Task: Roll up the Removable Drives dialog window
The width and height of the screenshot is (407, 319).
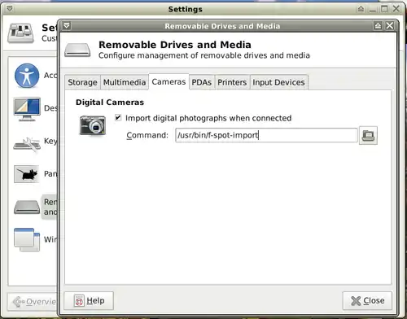Action: point(378,26)
